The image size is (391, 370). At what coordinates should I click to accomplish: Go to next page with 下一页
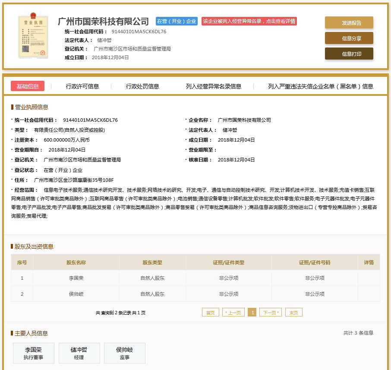[270, 313]
